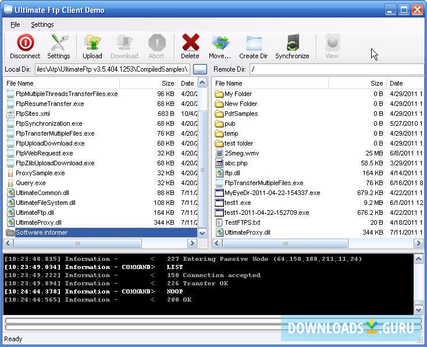
Task: Select the temp folder icon
Action: 219,133
